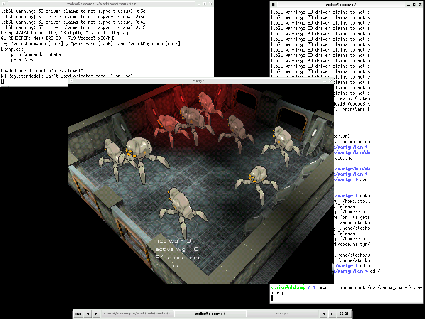Click the "cd /" command in the right terminal
Screen dimensions: 425x319
click(x=375, y=271)
